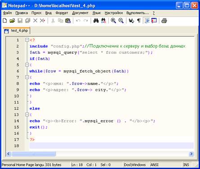Viewport: 200px width, 169px height.
Task: Paste from clipboard toolbar icon
Action: coord(68,21)
